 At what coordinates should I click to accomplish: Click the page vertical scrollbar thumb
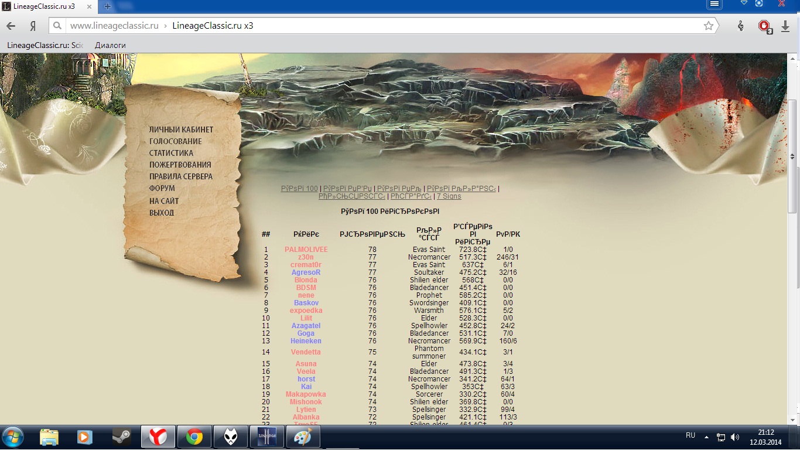[793, 157]
